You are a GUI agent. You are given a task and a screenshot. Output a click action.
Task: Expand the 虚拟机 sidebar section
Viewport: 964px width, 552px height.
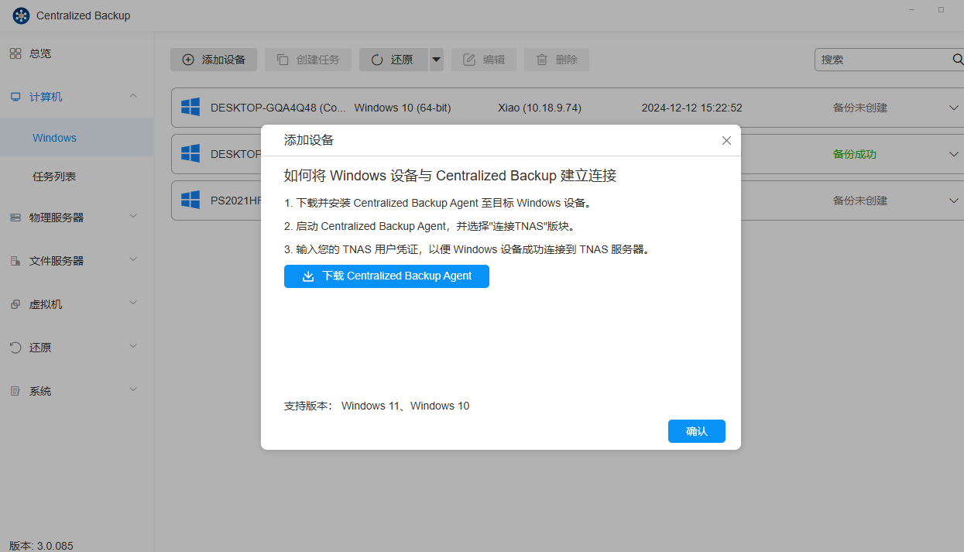pyautogui.click(x=133, y=304)
